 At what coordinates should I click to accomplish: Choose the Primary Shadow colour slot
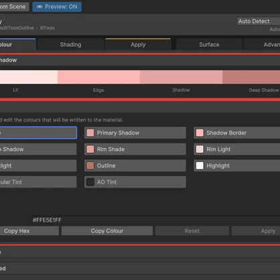[x=135, y=133]
